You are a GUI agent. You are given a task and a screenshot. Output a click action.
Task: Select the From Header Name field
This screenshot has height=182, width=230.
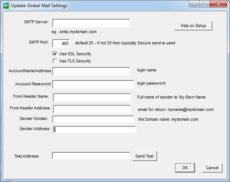pos(92,97)
